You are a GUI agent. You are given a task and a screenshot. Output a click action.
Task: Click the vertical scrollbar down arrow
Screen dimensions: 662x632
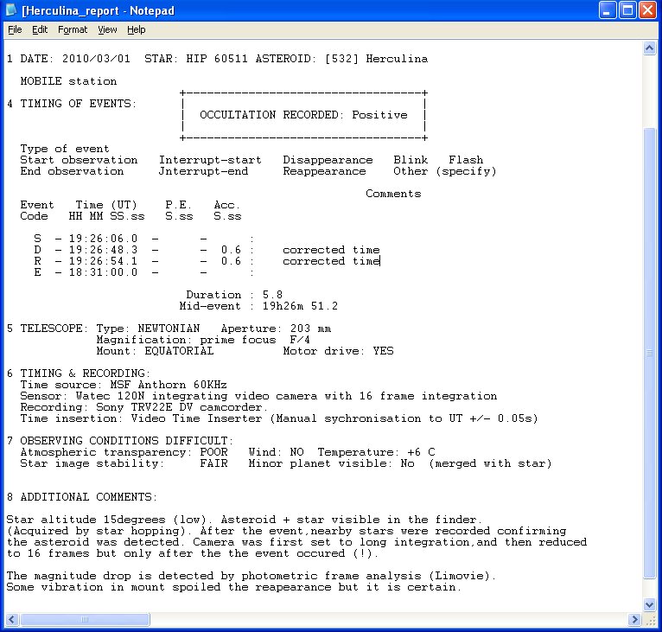(649, 604)
